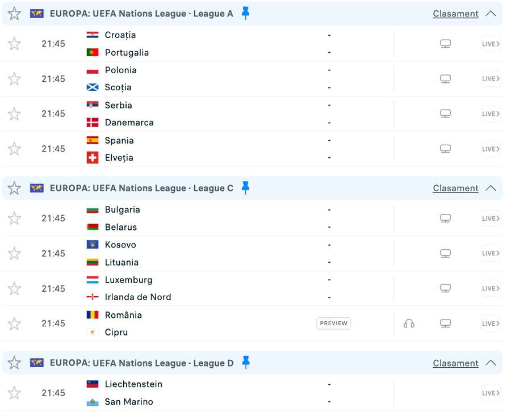Image resolution: width=511 pixels, height=416 pixels.
Task: Collapse the League A section
Action: click(491, 14)
